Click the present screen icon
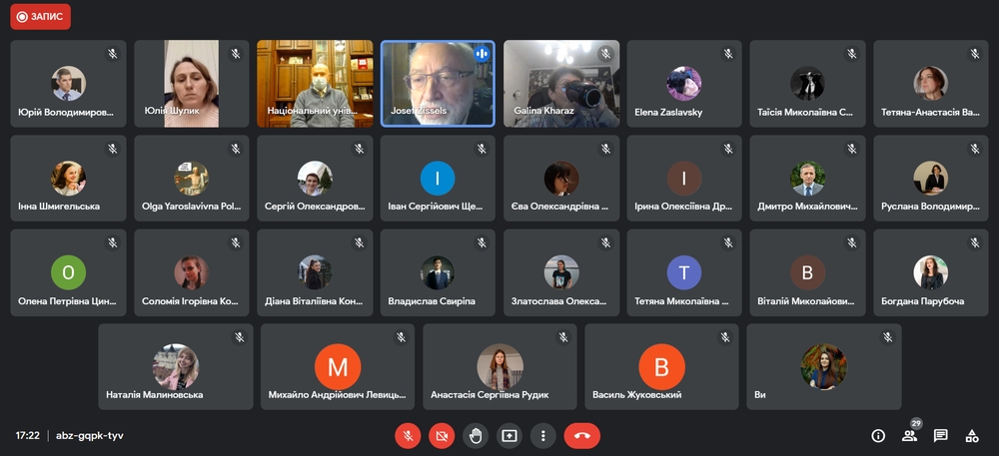999x456 pixels. 509,435
